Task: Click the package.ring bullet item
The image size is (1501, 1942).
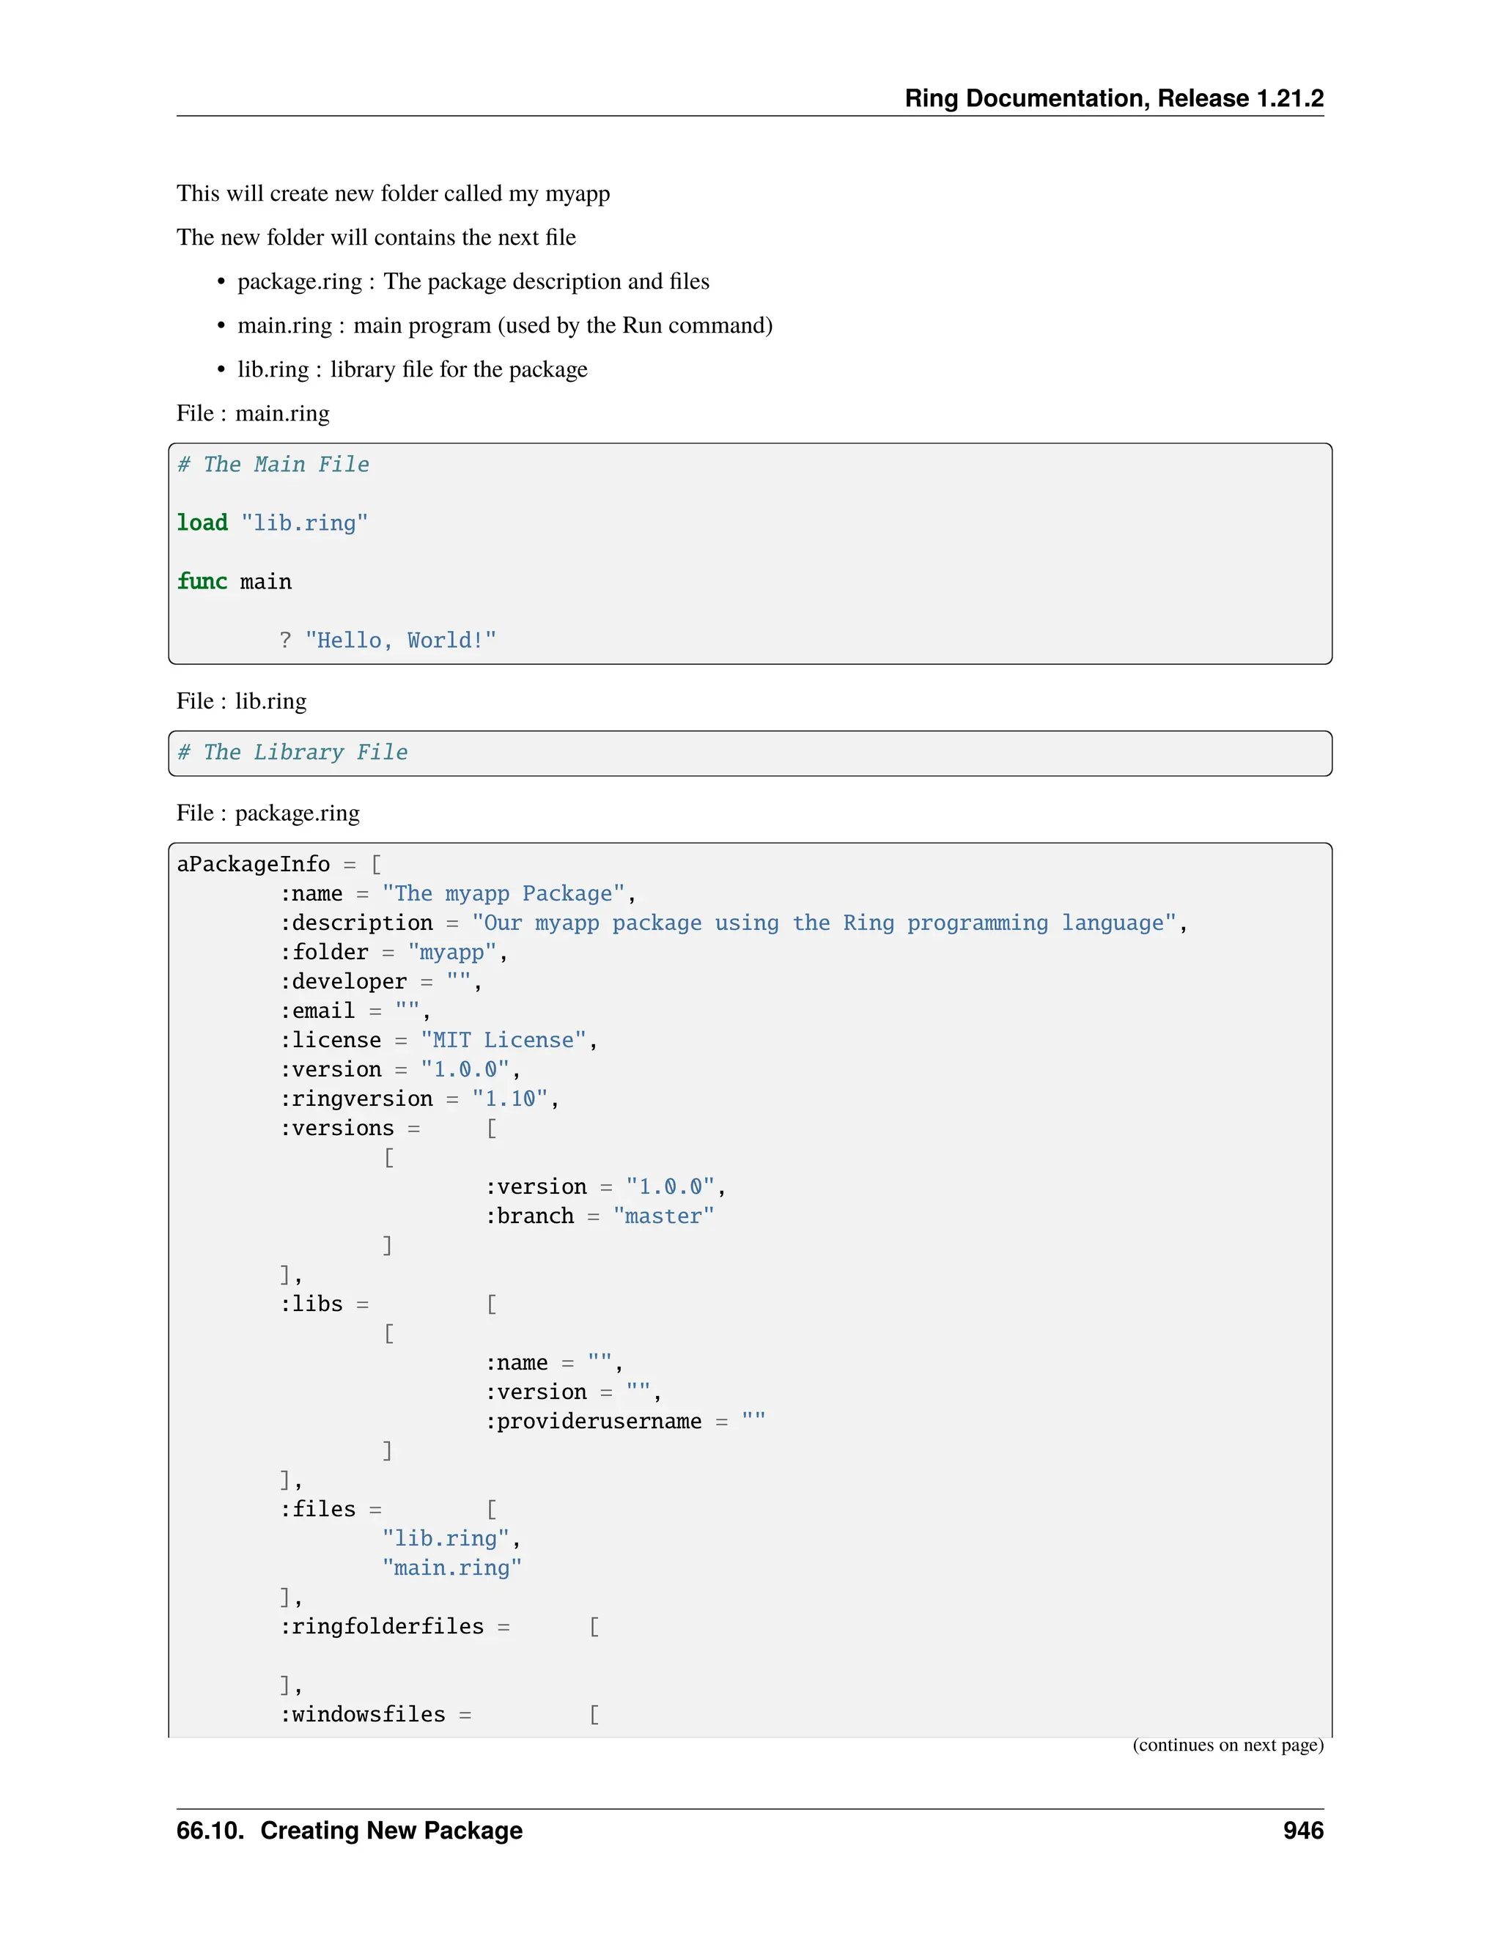Action: pos(473,282)
